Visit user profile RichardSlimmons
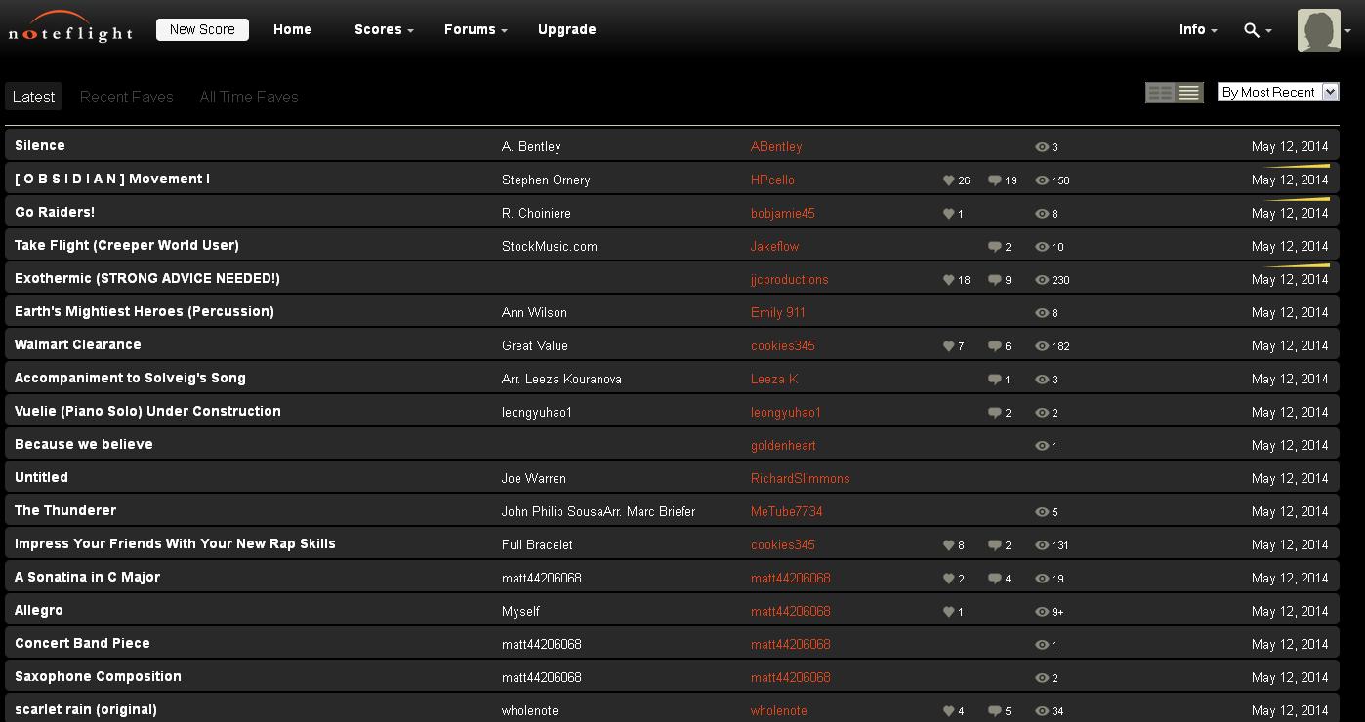1365x722 pixels. [800, 479]
